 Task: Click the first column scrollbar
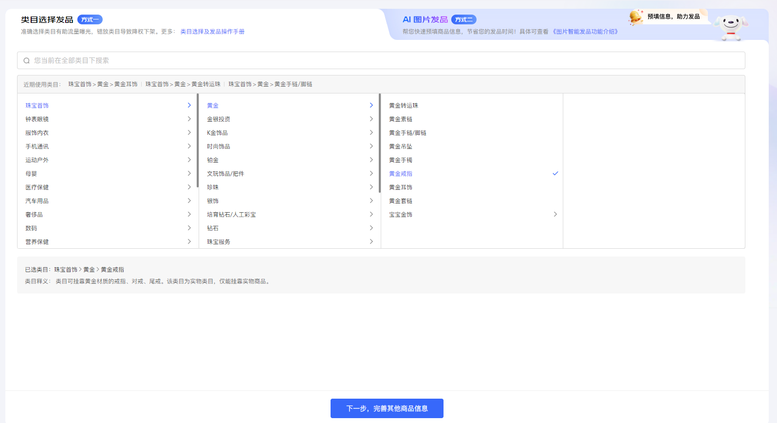click(x=198, y=141)
